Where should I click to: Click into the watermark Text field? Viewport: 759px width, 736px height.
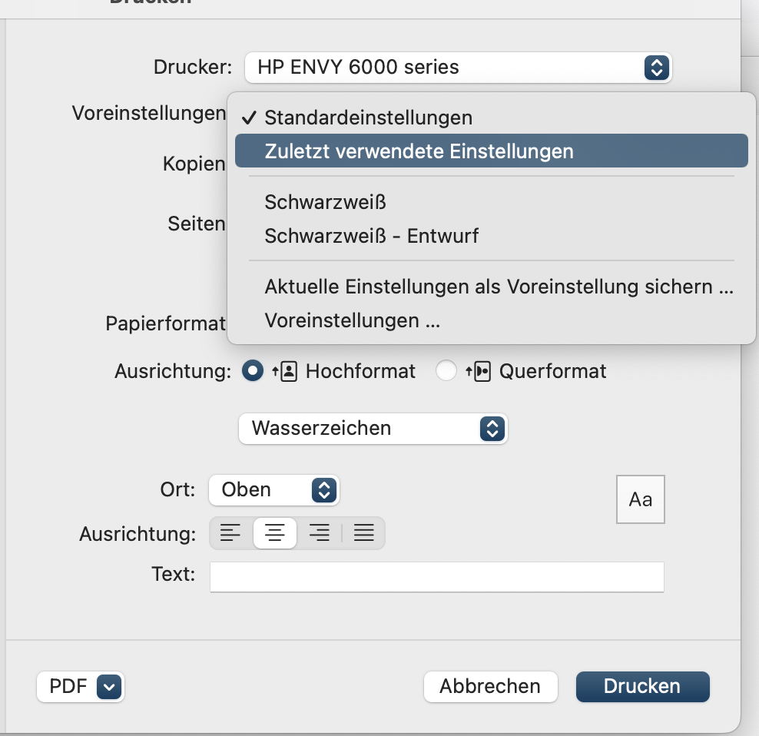pos(436,577)
